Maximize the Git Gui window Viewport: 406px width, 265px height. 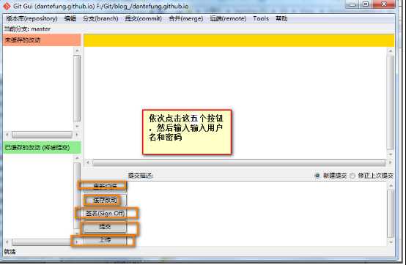pyautogui.click(x=366, y=4)
